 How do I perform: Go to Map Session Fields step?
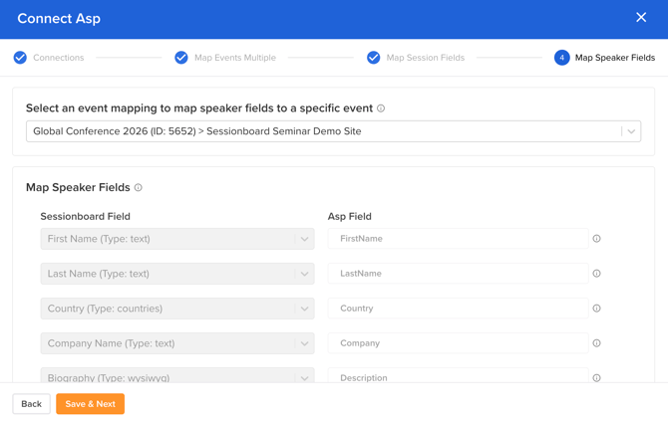(416, 58)
